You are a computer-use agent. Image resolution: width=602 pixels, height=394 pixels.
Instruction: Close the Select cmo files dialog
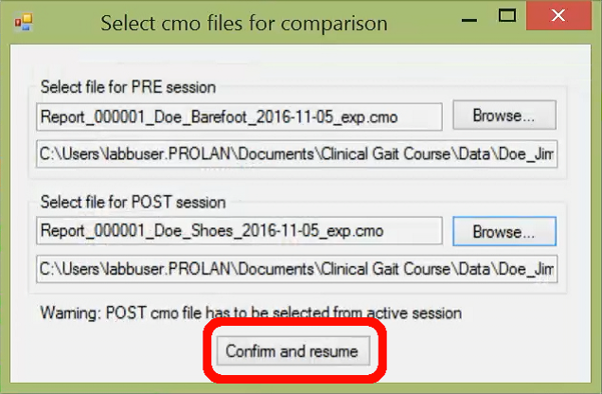coord(558,15)
